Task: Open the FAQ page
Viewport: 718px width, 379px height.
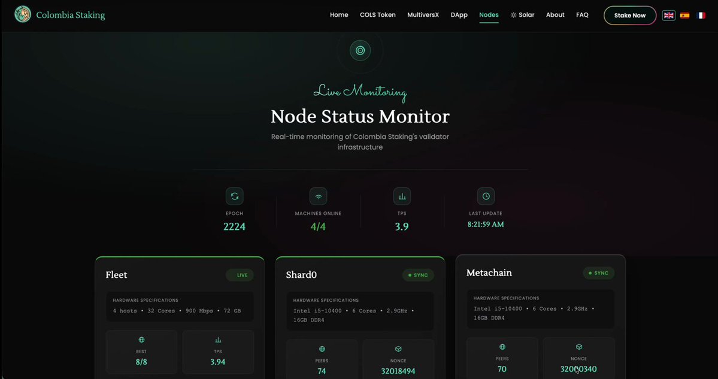Action: click(x=582, y=15)
